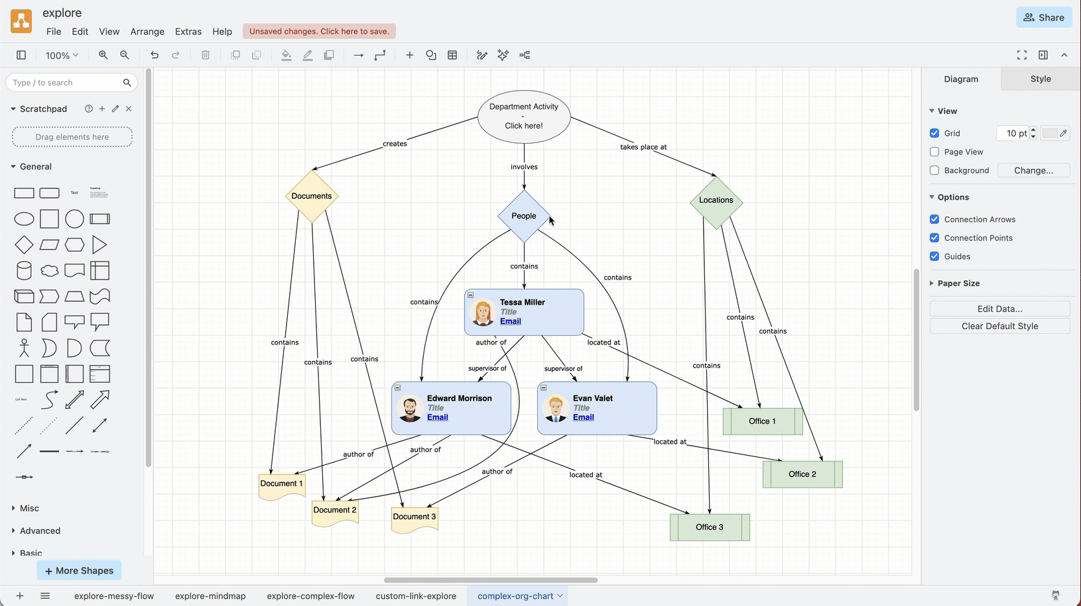Open complex-org-chart tab dropdown arrow

560,596
